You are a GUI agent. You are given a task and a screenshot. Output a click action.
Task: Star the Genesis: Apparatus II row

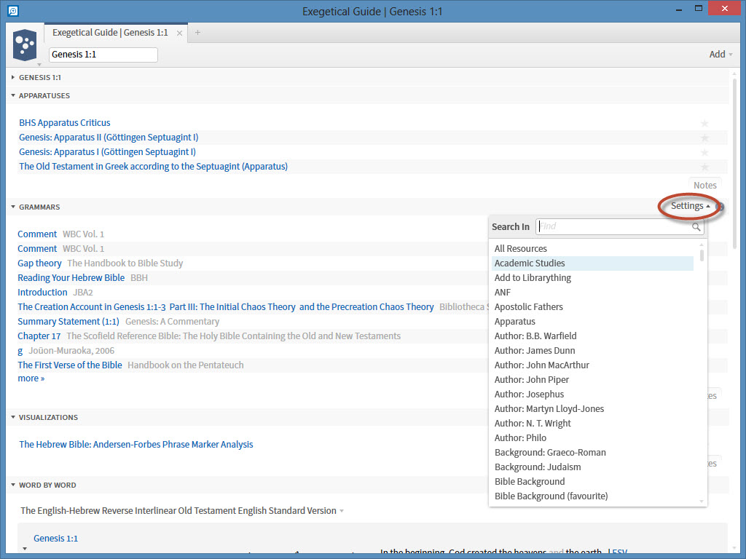tap(704, 138)
